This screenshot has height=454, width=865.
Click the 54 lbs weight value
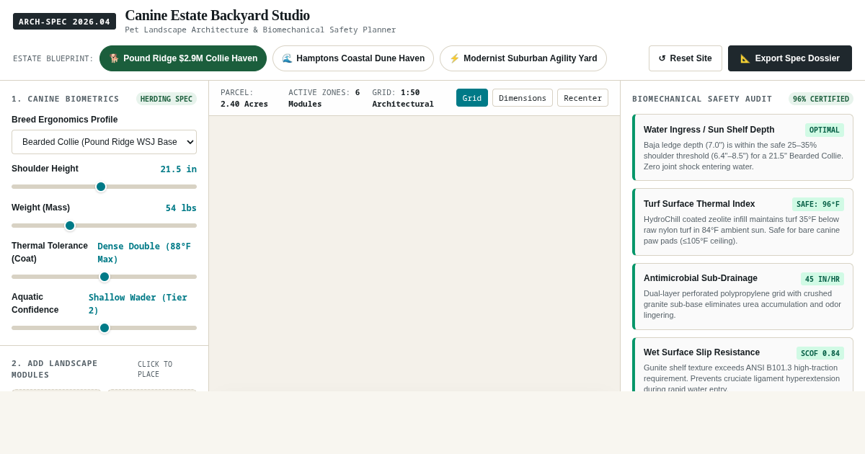tap(181, 208)
